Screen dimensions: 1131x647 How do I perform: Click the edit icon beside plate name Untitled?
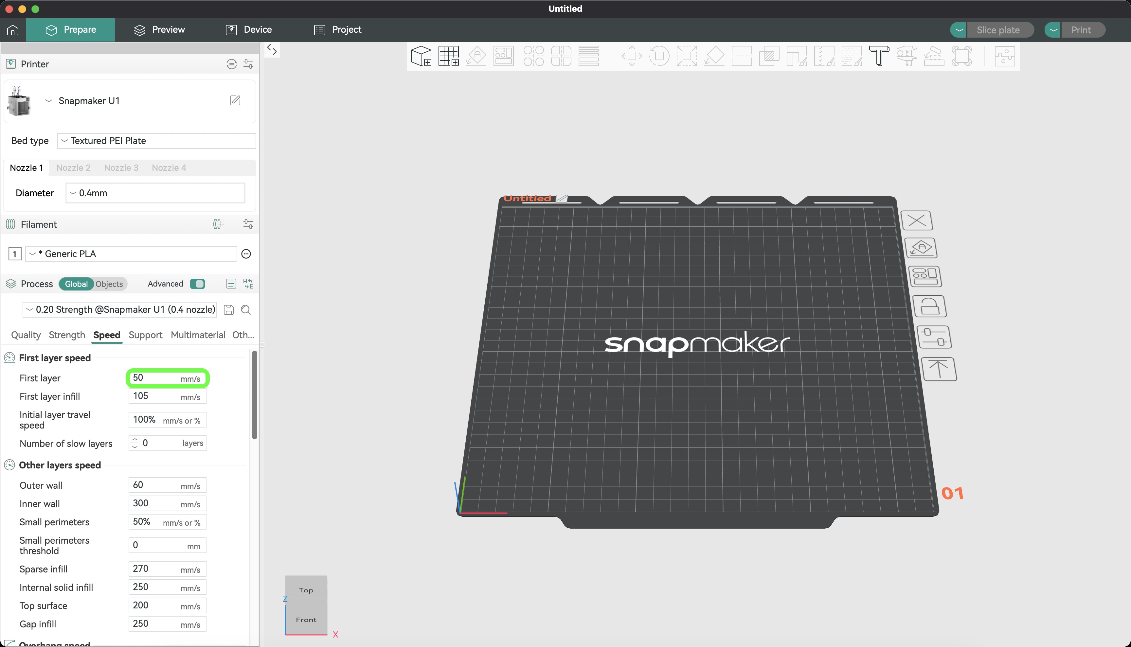pyautogui.click(x=562, y=198)
